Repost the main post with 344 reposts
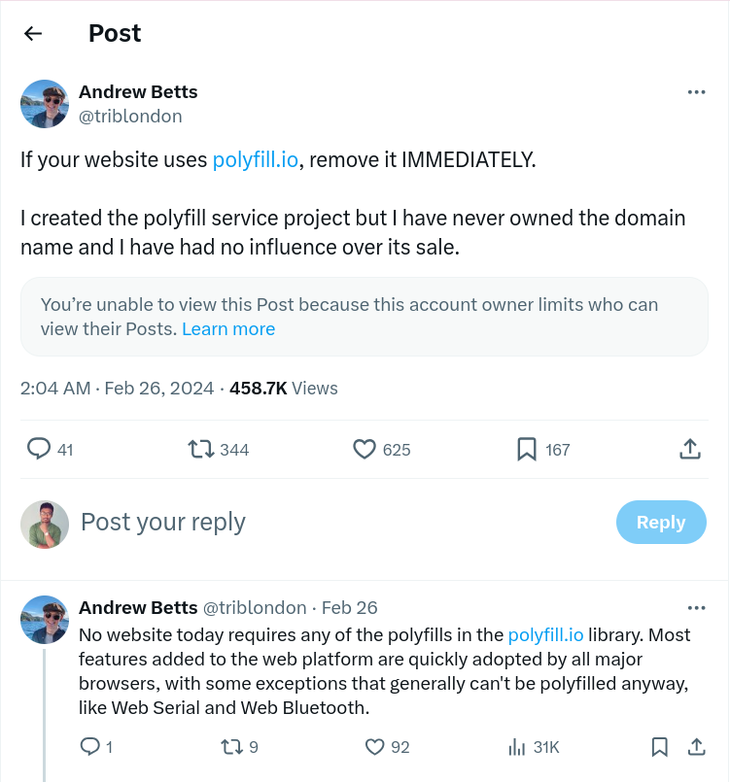This screenshot has width=730, height=782. [201, 449]
